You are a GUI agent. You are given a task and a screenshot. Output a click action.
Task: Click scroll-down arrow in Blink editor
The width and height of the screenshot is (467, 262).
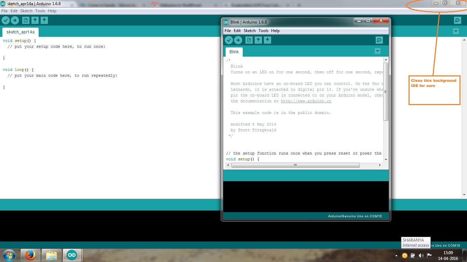386,159
